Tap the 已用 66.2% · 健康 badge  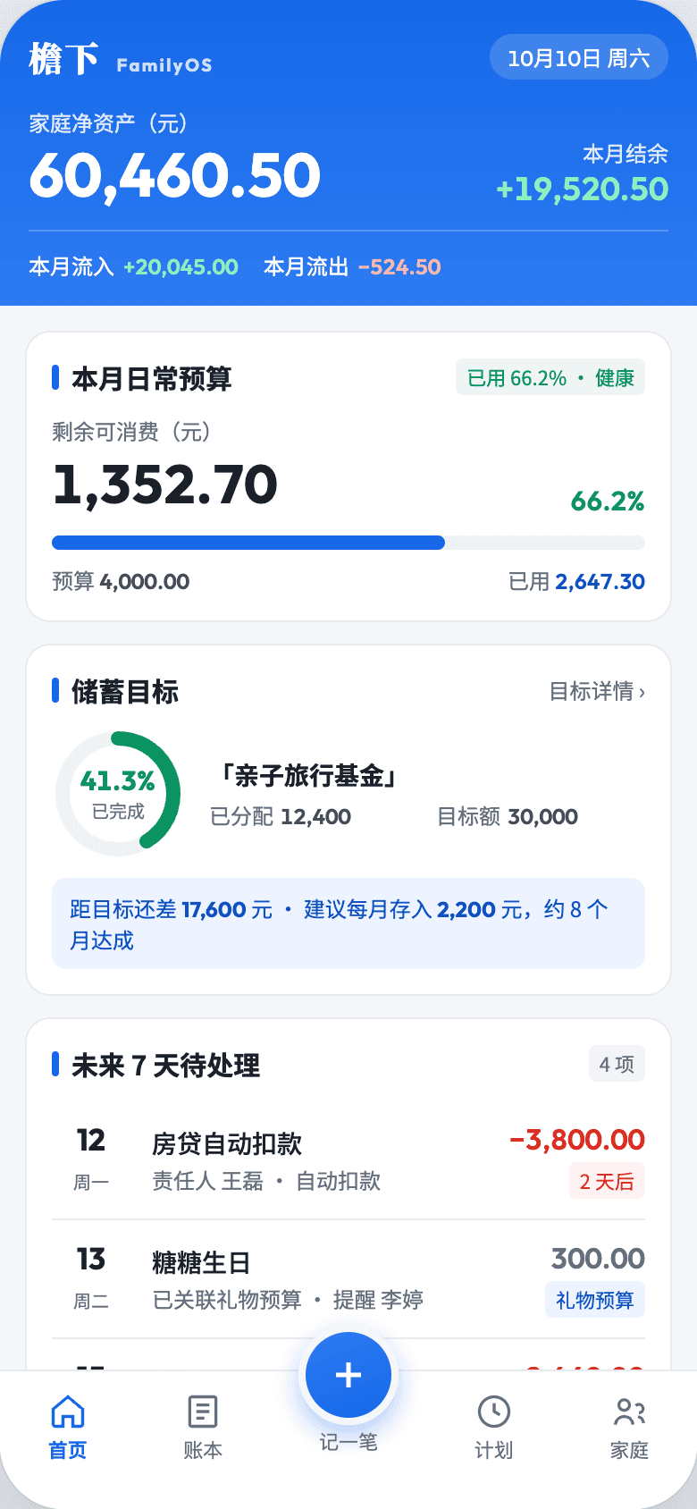click(x=550, y=378)
